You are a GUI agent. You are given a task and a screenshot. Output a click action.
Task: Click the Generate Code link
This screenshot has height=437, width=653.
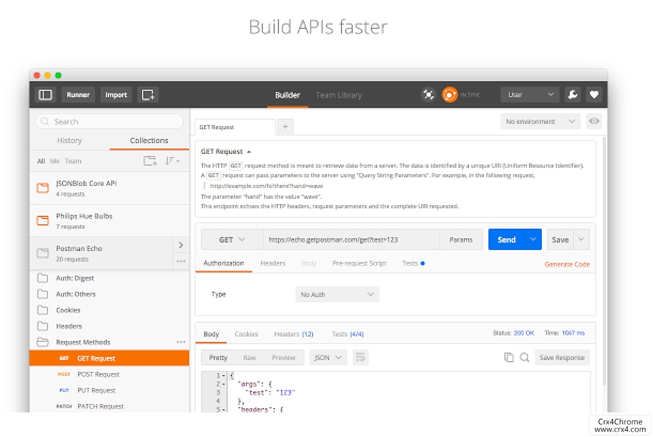pos(567,264)
